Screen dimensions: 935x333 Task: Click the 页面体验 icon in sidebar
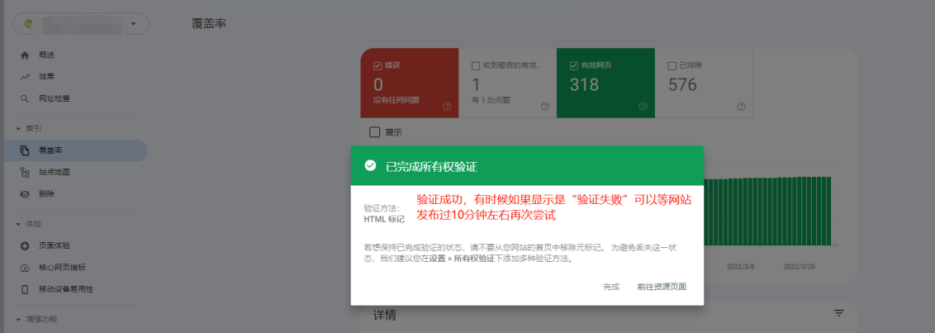coord(24,245)
